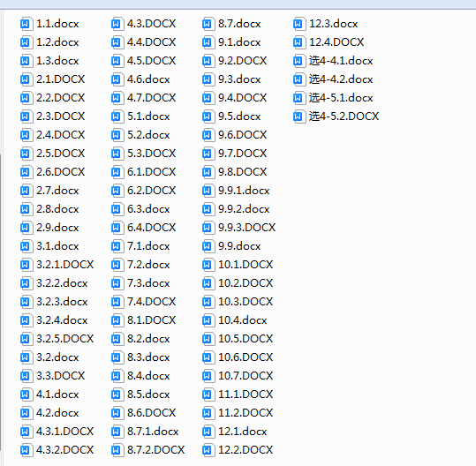The height and width of the screenshot is (466, 476).
Task: Select the file named 11.1.DOCX
Action: (246, 395)
